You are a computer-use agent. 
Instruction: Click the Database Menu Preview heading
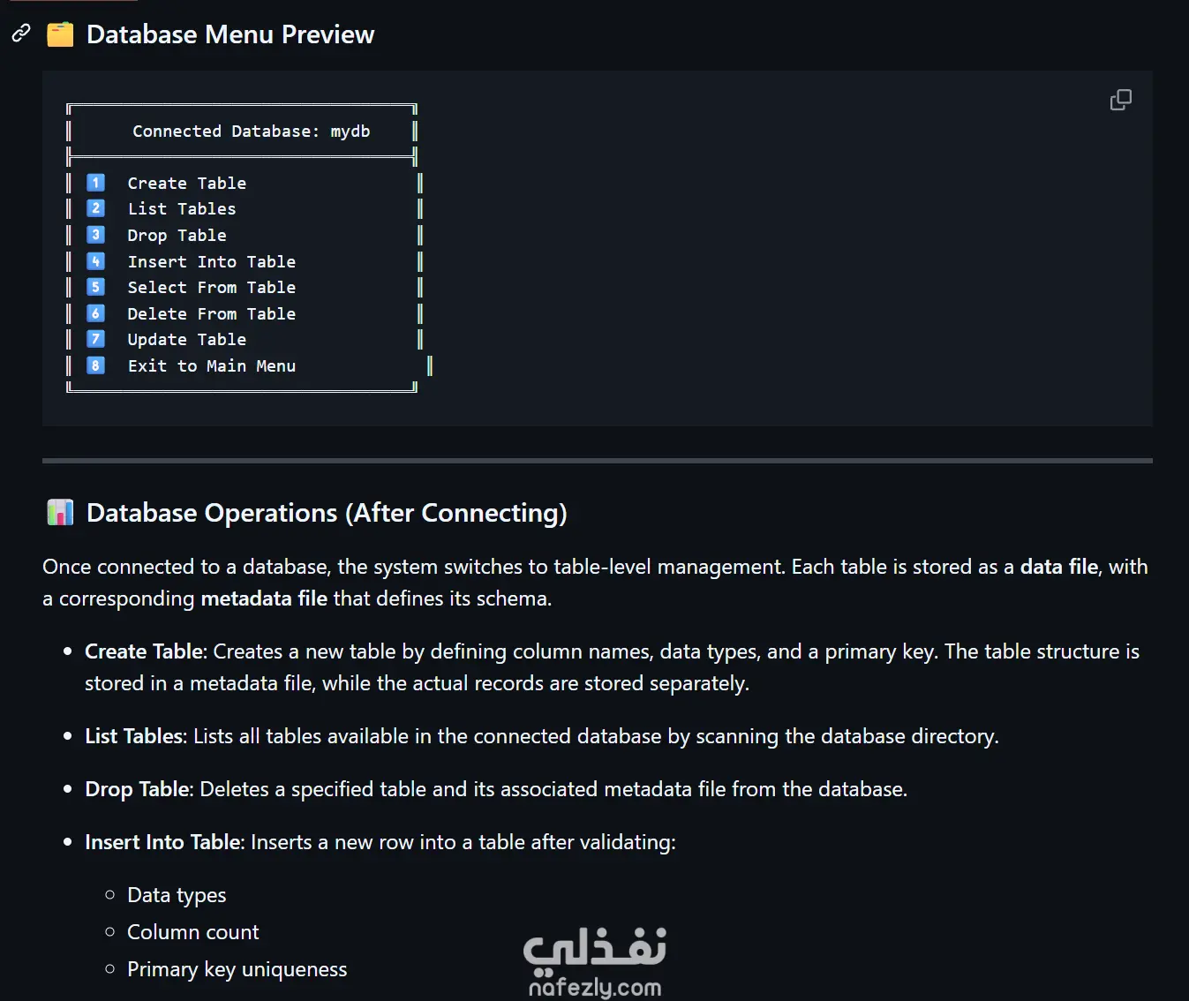click(230, 34)
